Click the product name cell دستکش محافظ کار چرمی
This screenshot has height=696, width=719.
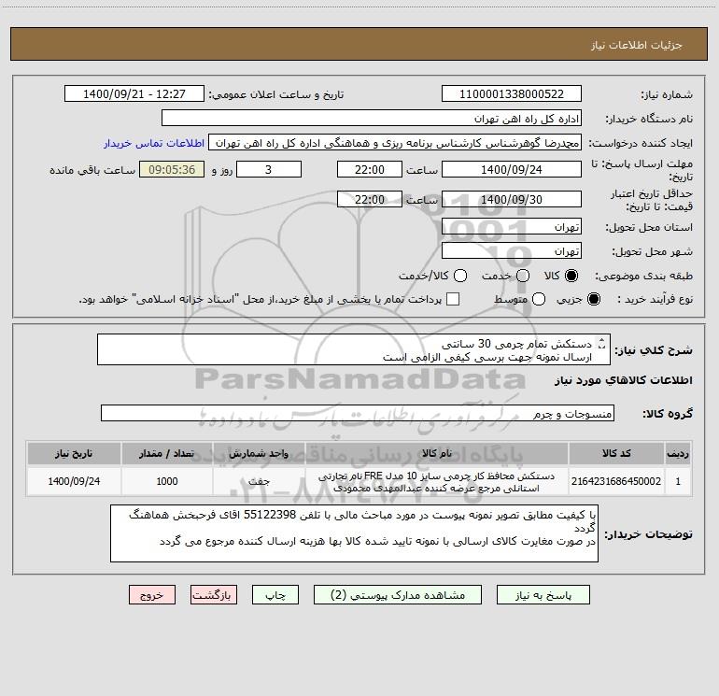point(437,482)
